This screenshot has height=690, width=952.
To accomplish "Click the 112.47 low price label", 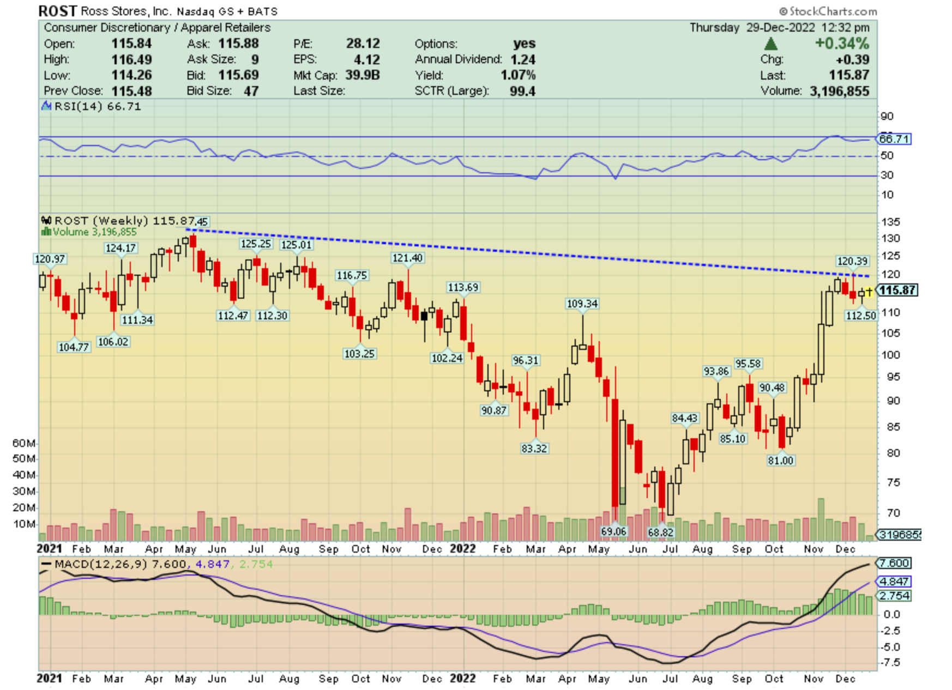I will (x=233, y=316).
